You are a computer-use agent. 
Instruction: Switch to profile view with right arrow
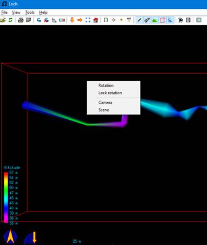[x=80, y=20]
